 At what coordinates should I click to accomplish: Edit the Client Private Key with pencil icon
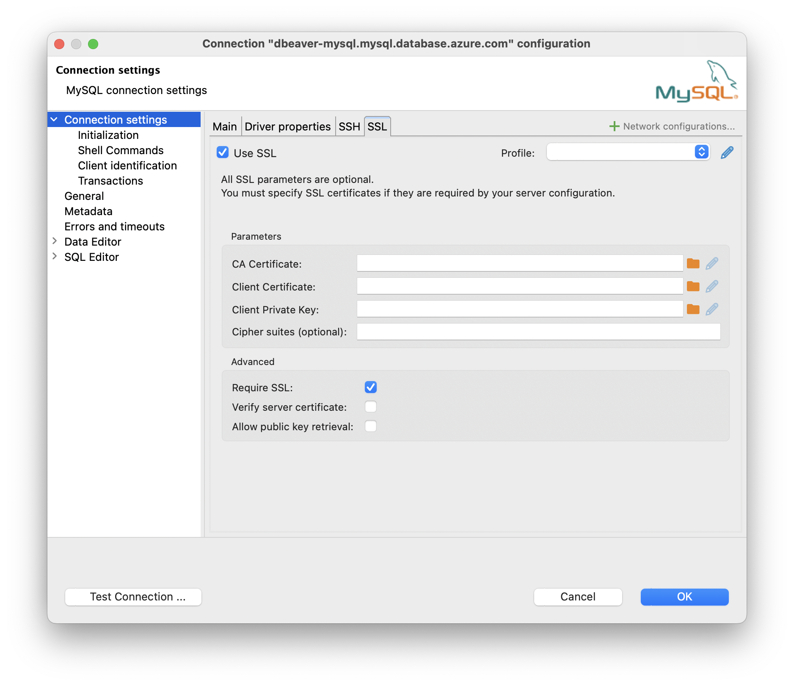pyautogui.click(x=712, y=309)
